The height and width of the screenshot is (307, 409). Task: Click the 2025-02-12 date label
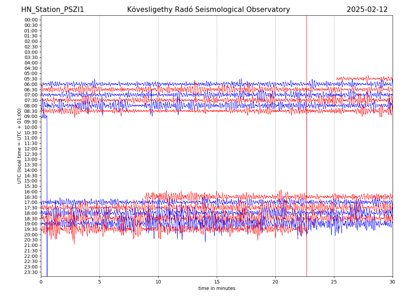tap(367, 10)
